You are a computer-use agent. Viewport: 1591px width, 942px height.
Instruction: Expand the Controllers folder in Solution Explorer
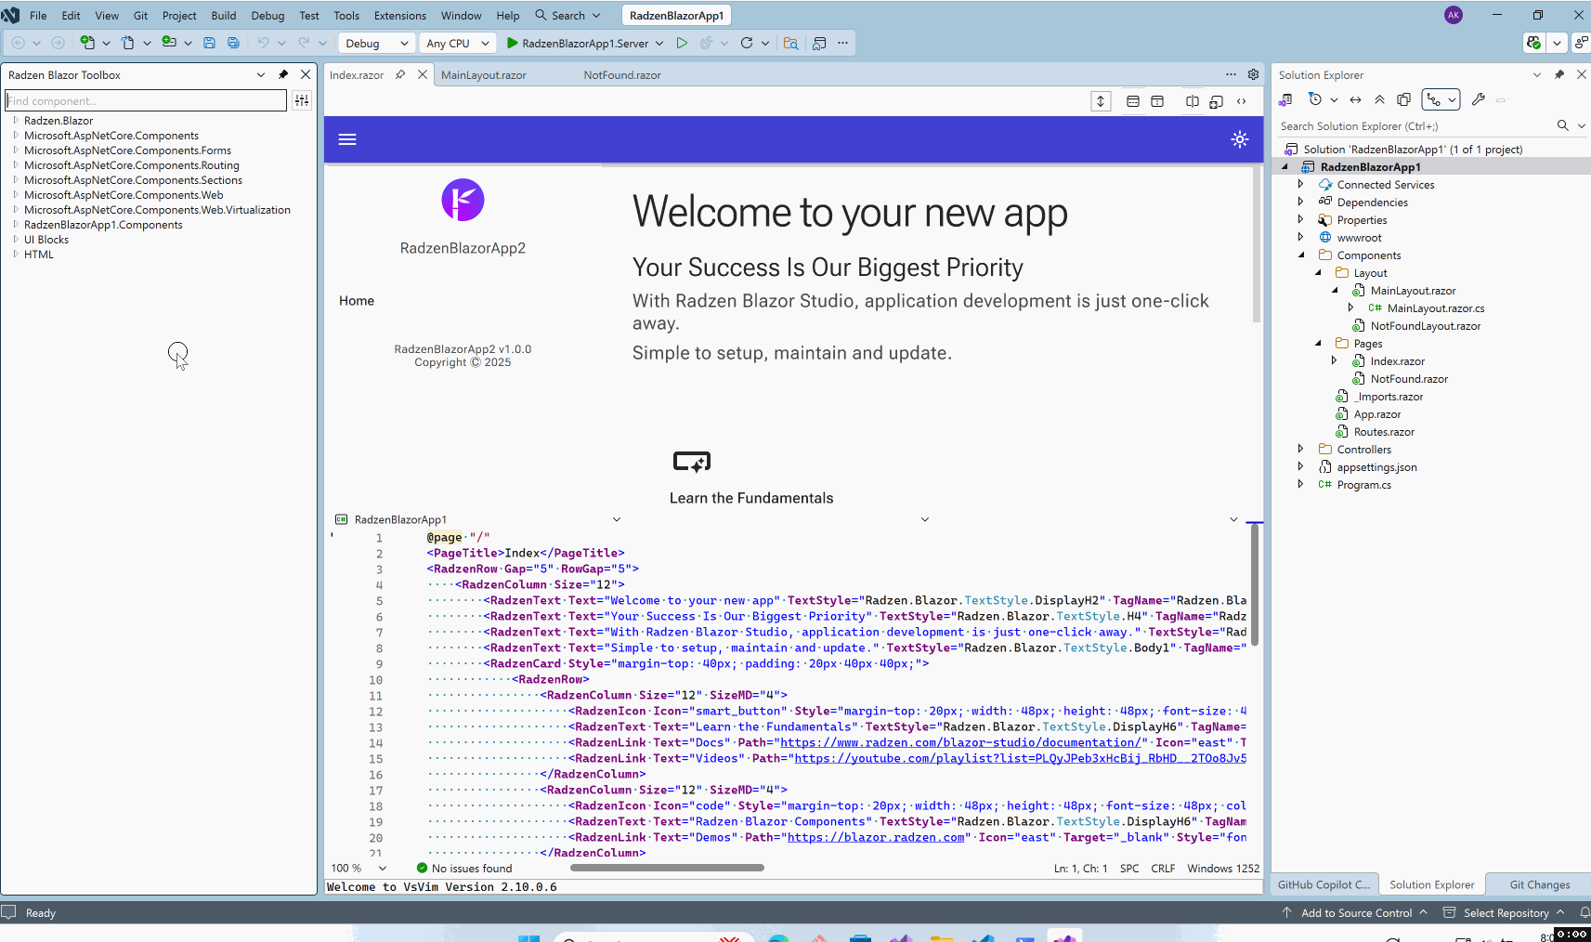point(1300,450)
